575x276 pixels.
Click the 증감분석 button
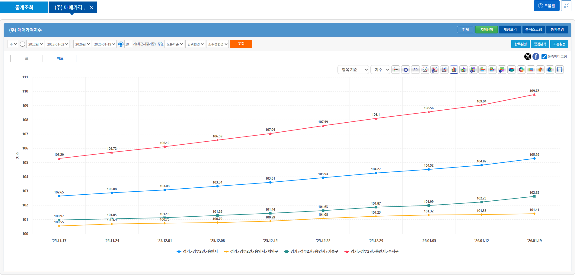tap(540, 44)
